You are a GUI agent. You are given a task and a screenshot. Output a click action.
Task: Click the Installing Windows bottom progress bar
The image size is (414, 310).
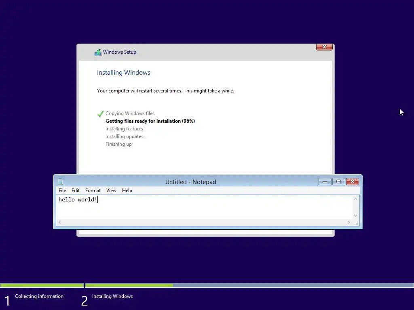pyautogui.click(x=249, y=285)
